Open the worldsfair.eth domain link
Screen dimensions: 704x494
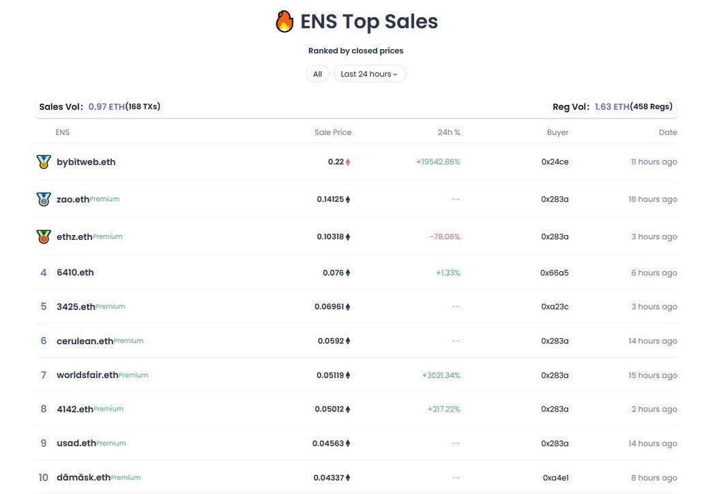coord(87,375)
